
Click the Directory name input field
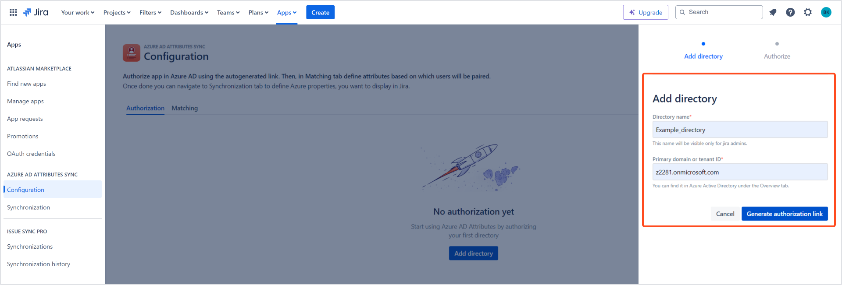click(x=740, y=130)
